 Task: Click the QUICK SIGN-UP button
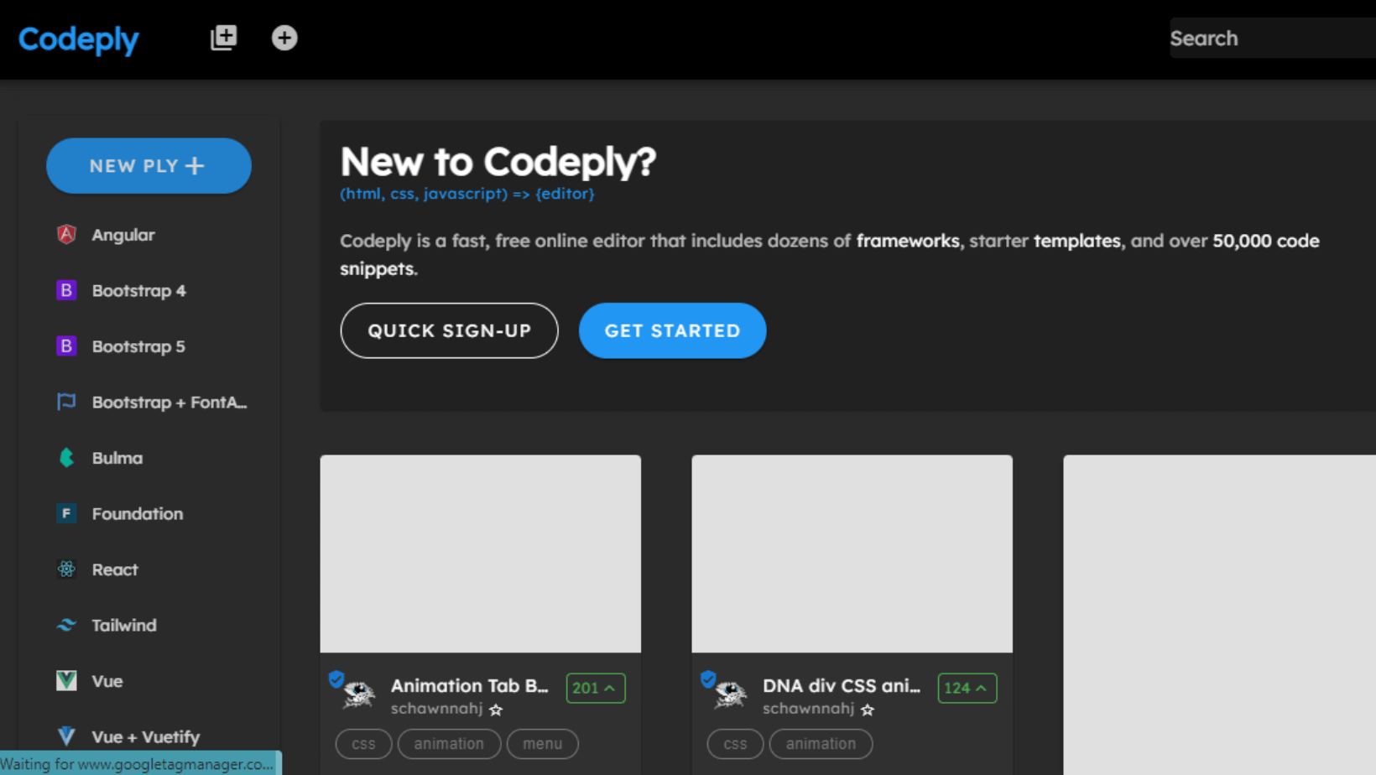[x=449, y=330]
